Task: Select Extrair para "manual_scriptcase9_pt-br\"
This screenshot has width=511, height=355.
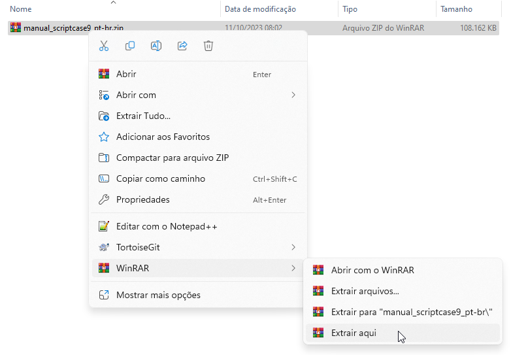Action: coord(403,312)
